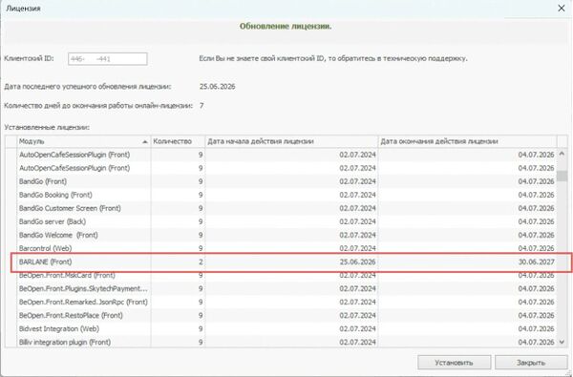The height and width of the screenshot is (377, 573).
Task: Click the Установить button
Action: click(x=454, y=363)
